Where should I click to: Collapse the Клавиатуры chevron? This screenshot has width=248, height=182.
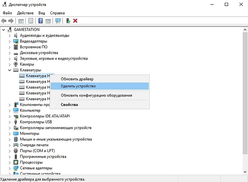(x=10, y=70)
